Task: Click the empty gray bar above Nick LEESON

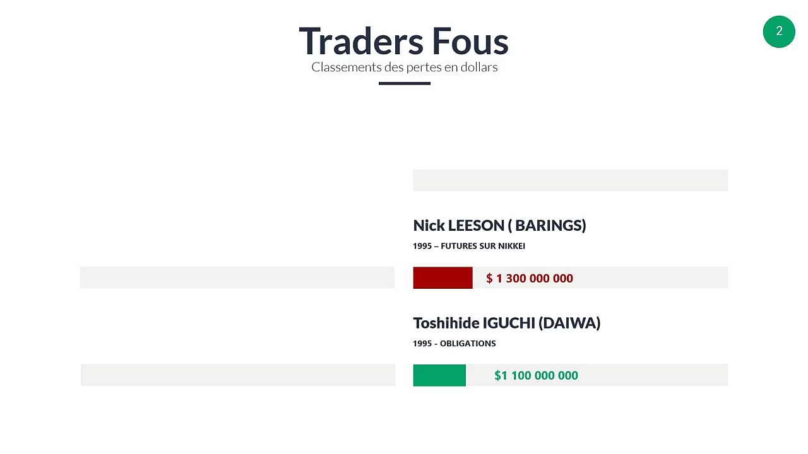Action: (570, 180)
